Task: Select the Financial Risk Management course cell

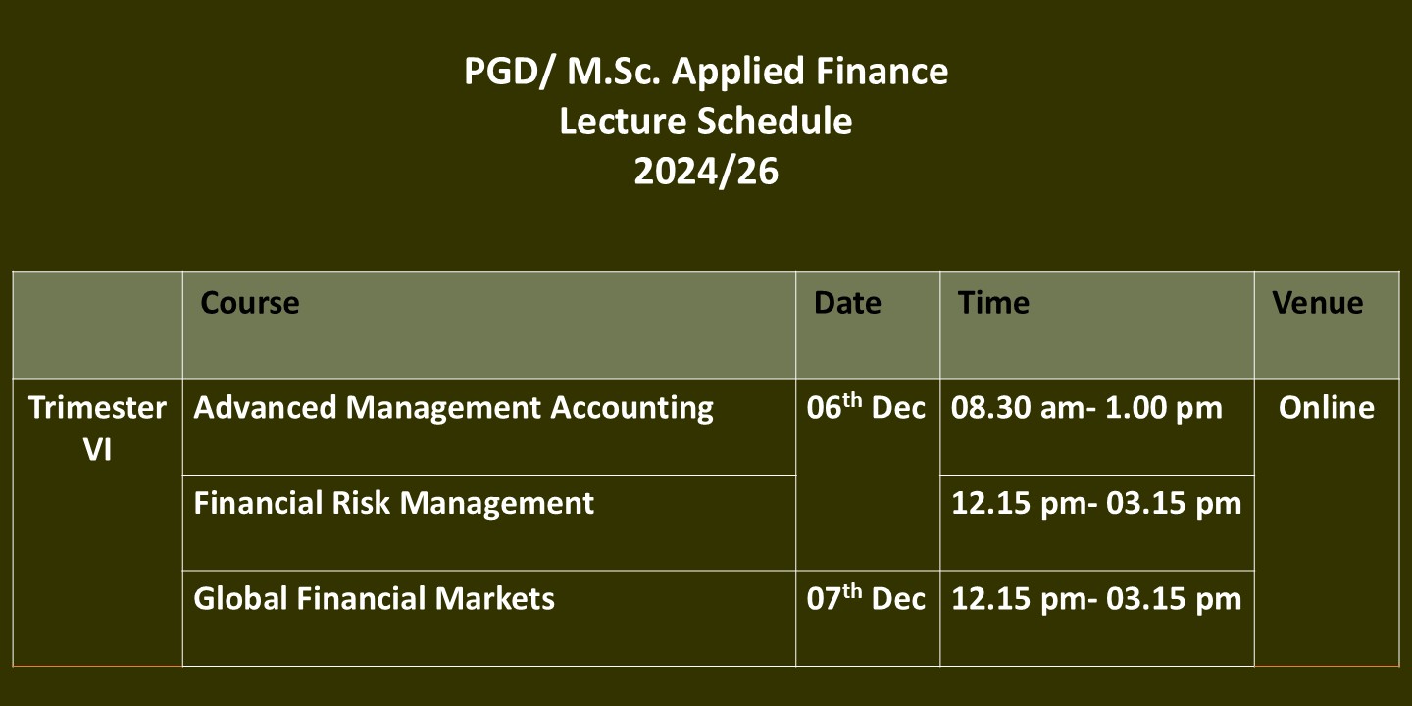Action: (x=488, y=523)
